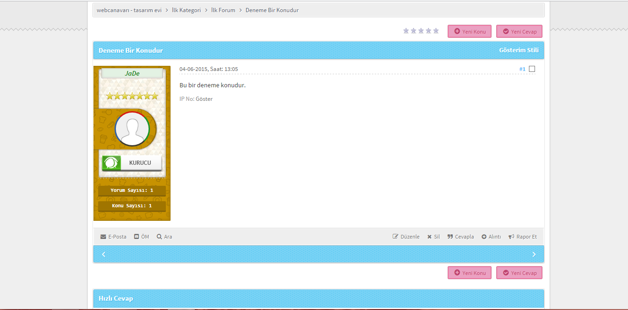628x310 pixels.
Task: Delete the post with Sil
Action: point(429,237)
